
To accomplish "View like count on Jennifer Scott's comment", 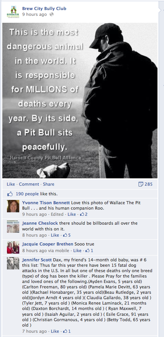I will tap(67, 331).
